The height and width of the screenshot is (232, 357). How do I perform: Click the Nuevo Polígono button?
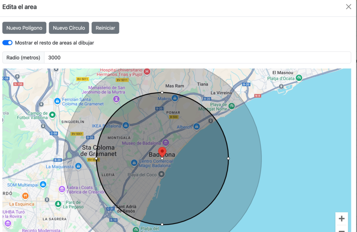tap(24, 28)
